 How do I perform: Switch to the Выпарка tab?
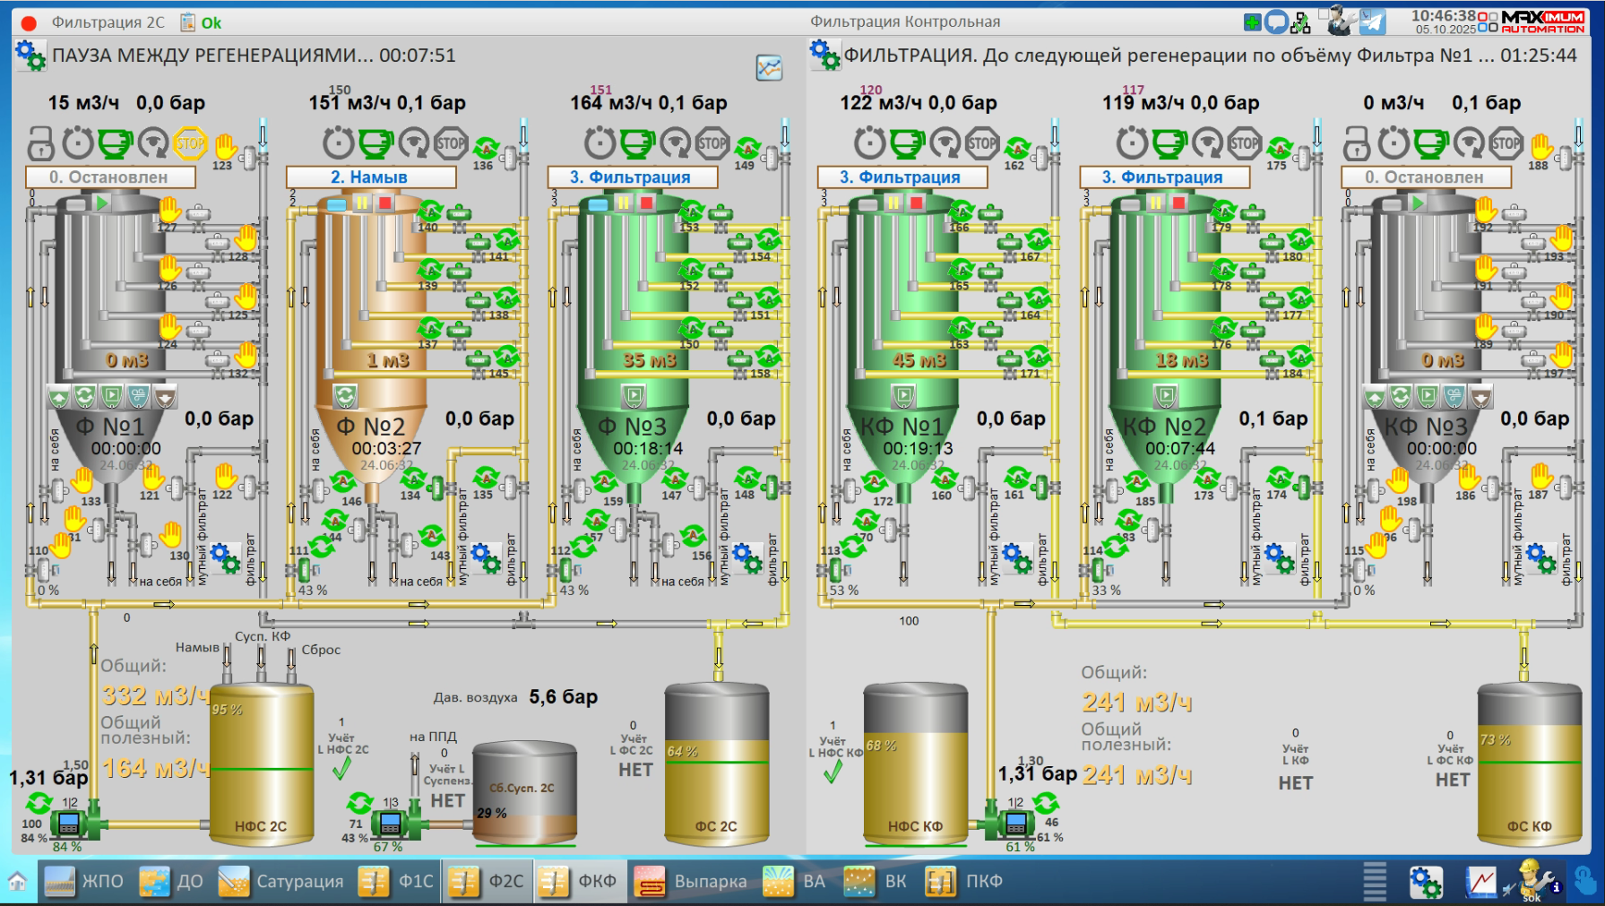692,882
